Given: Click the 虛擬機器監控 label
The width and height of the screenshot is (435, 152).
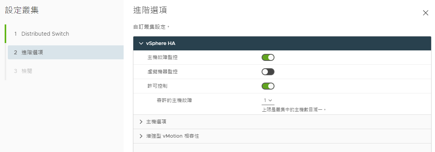Looking at the screenshot, I should 162,72.
